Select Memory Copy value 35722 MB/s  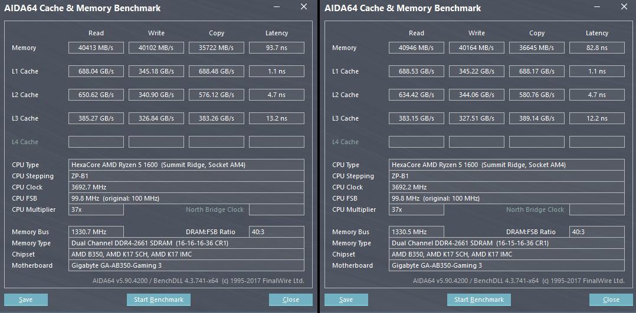(x=216, y=48)
